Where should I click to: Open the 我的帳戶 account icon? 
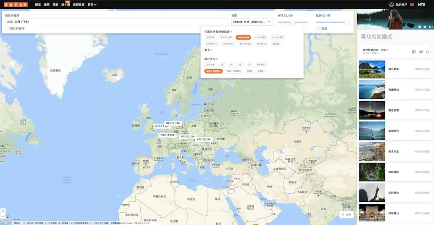(x=391, y=4)
